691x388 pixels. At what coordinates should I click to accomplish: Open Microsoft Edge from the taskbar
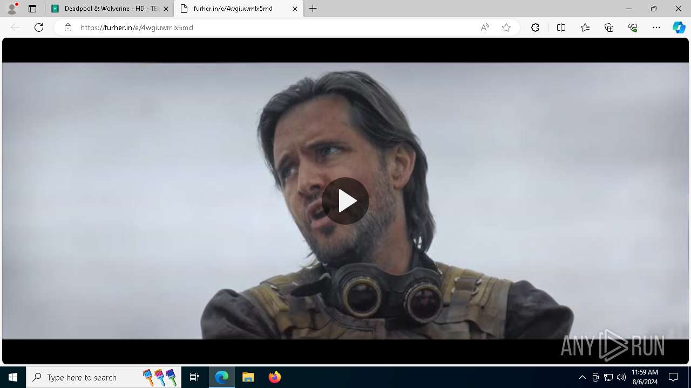pyautogui.click(x=222, y=377)
